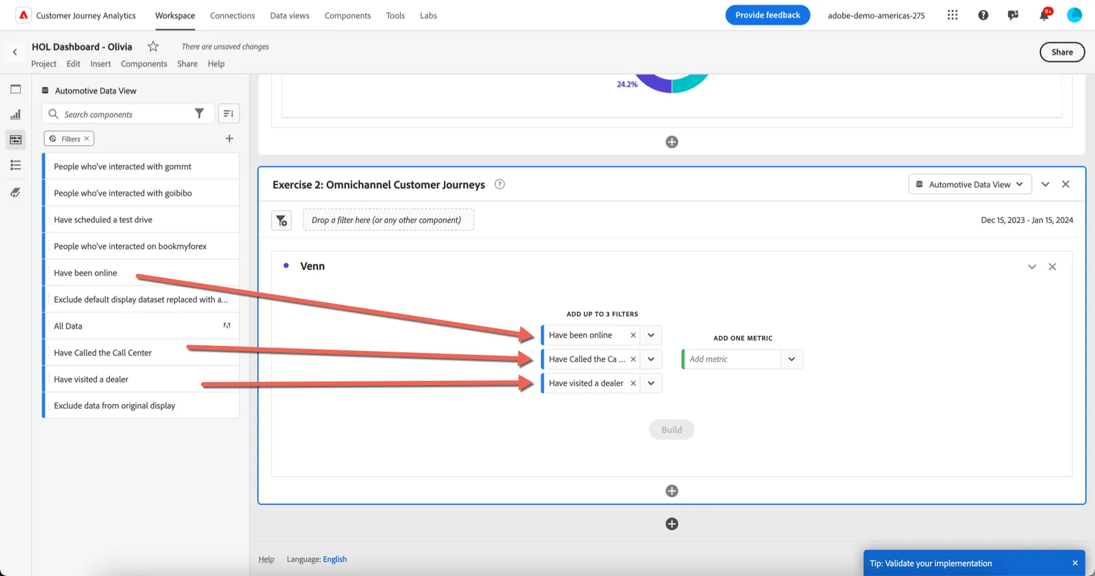Collapse the Venn visualization
This screenshot has height=576, width=1095.
1032,267
